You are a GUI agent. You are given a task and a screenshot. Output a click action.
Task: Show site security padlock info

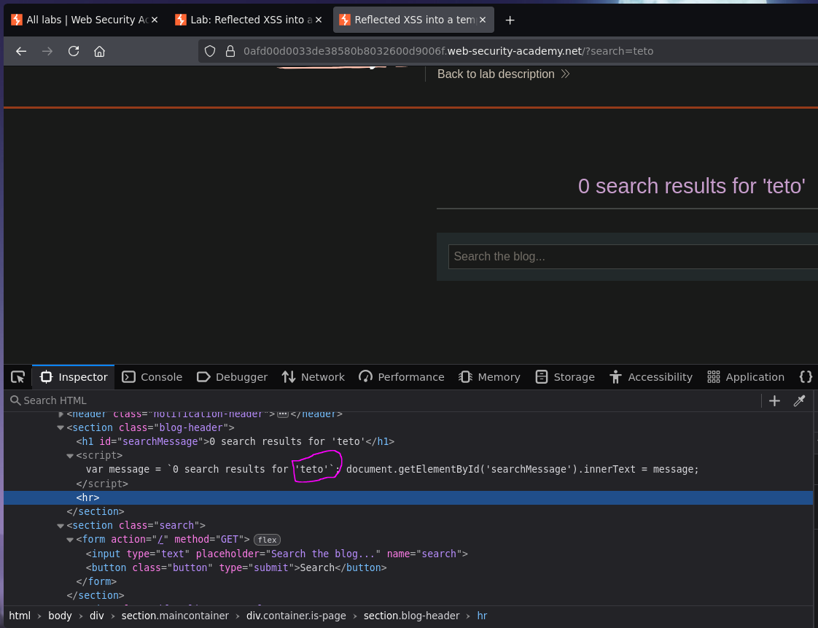point(230,51)
